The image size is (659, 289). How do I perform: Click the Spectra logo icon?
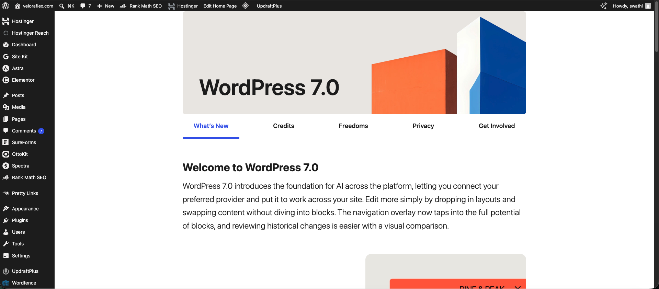6,166
